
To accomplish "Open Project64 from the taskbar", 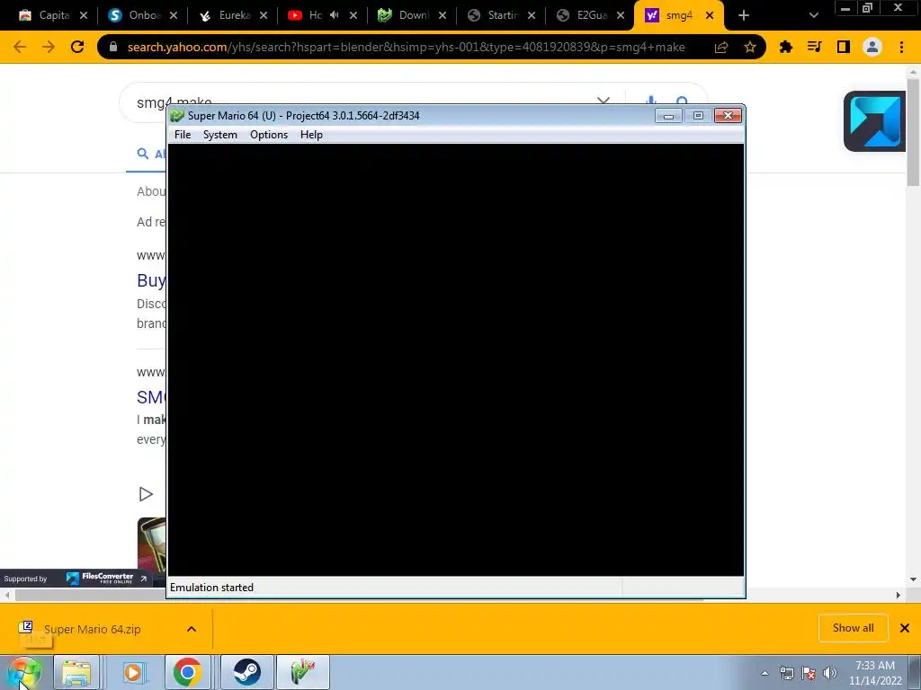I will [303, 672].
